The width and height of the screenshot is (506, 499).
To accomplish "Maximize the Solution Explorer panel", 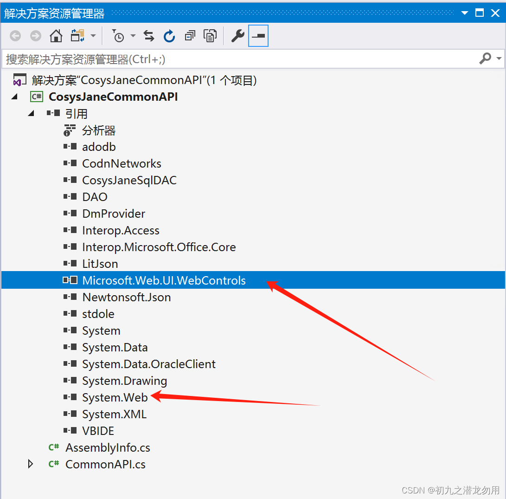I will (480, 13).
